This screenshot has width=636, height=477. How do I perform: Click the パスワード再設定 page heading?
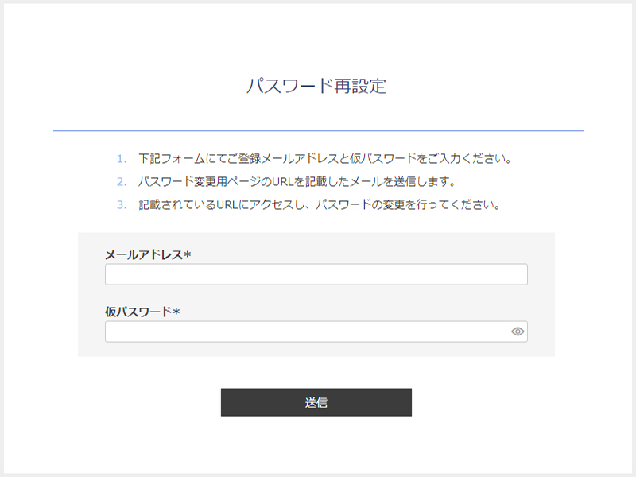point(318,83)
